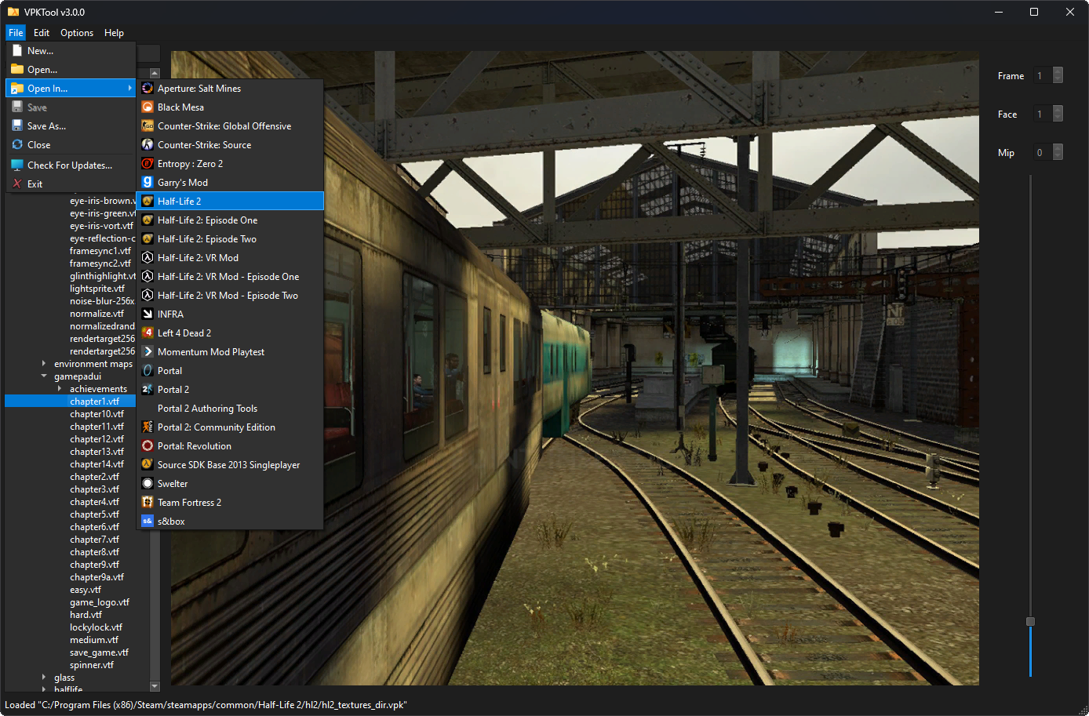The image size is (1089, 716).
Task: Click the Loaded file path status text
Action: [206, 704]
